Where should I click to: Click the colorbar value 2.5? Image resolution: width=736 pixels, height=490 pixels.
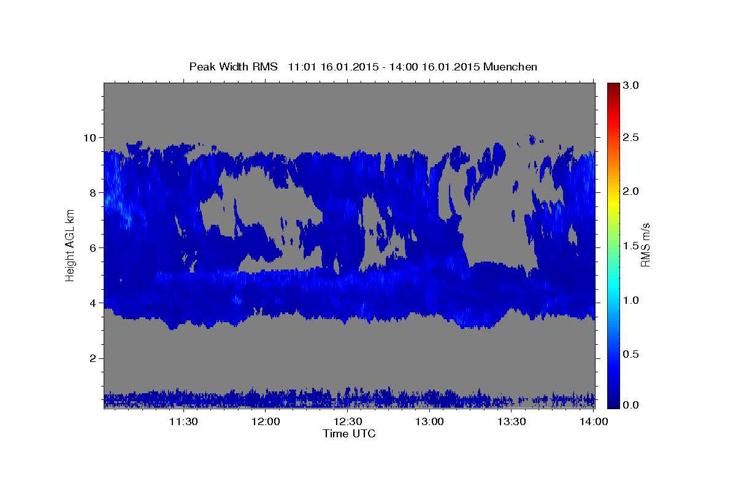[x=631, y=137]
